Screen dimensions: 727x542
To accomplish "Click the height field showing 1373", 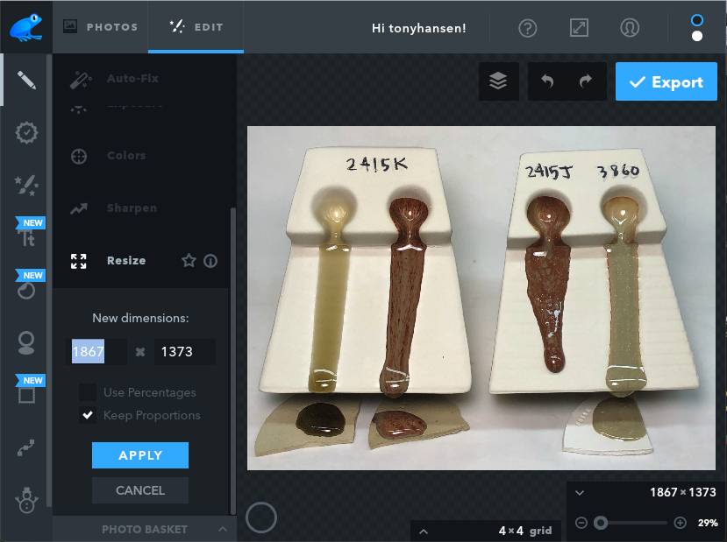I will point(184,352).
